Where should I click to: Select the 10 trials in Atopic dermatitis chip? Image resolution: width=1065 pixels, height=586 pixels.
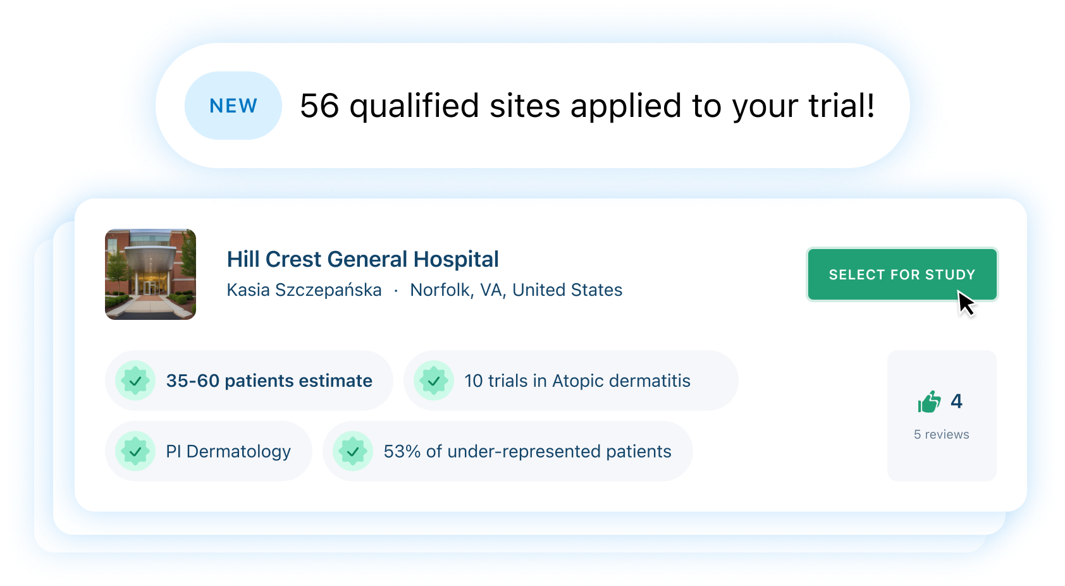pos(570,381)
